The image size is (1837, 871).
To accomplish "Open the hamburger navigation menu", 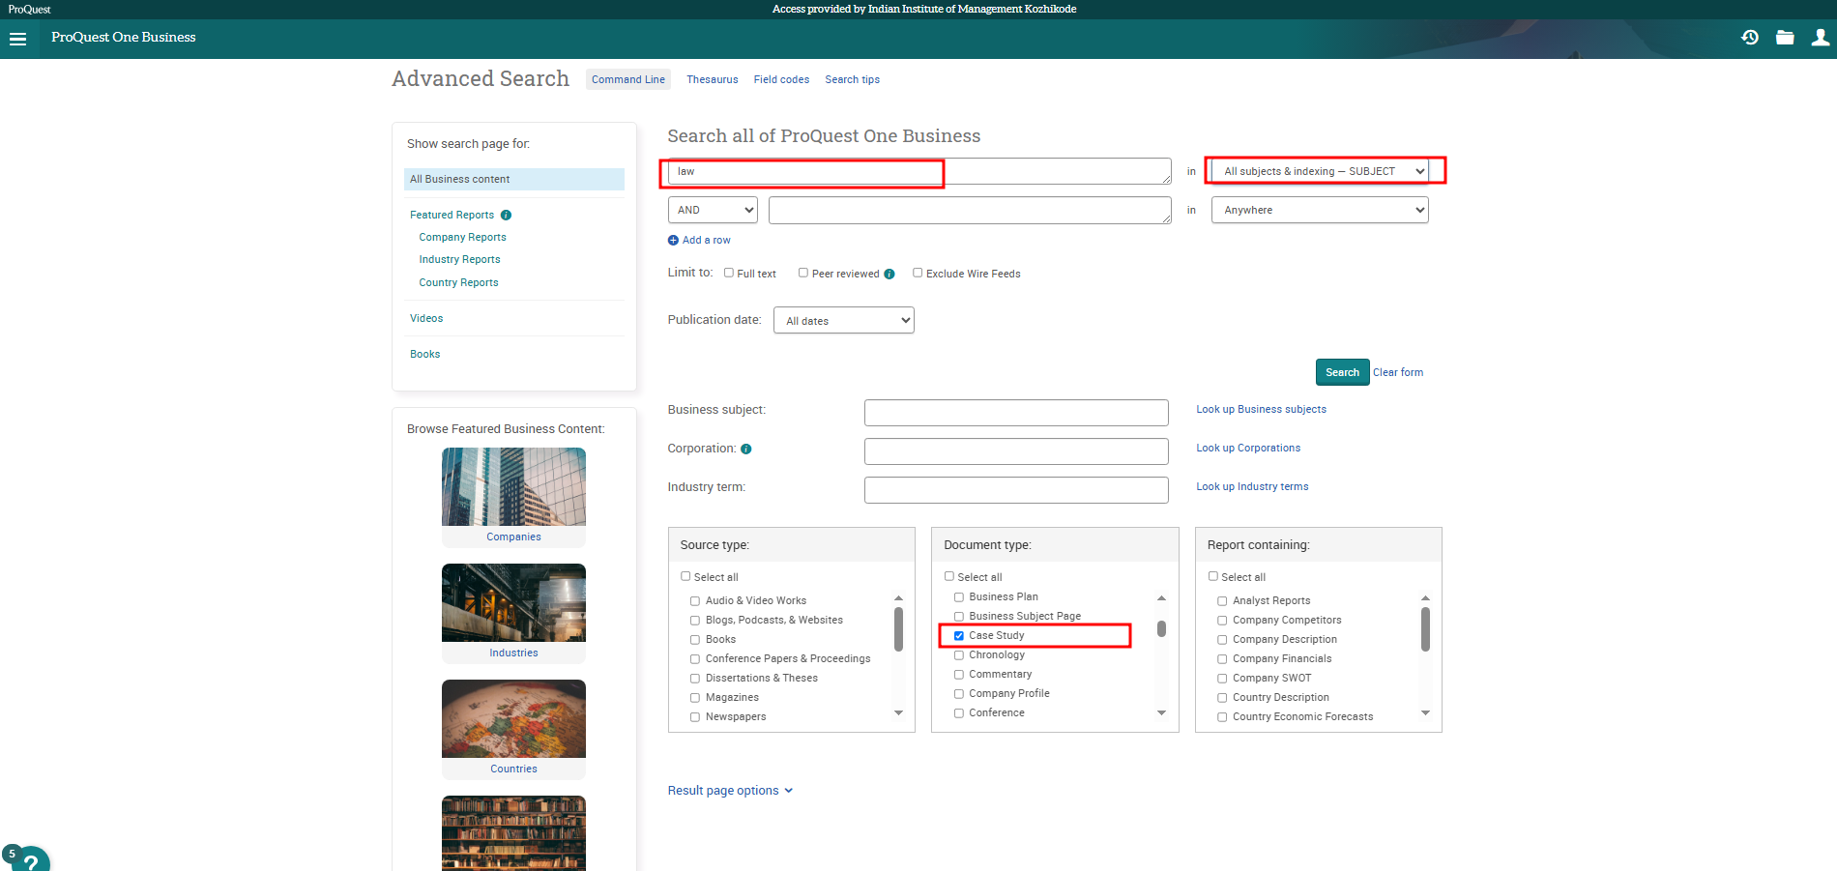I will 17,39.
